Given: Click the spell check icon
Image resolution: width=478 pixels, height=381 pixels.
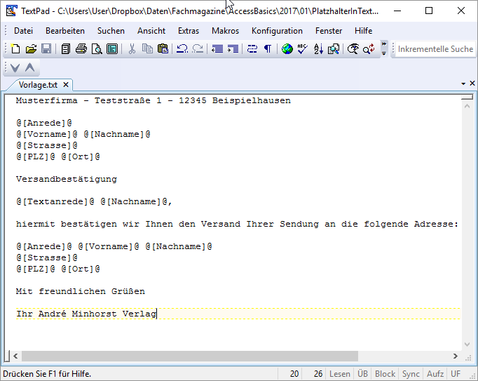Looking at the screenshot, I should [x=302, y=49].
